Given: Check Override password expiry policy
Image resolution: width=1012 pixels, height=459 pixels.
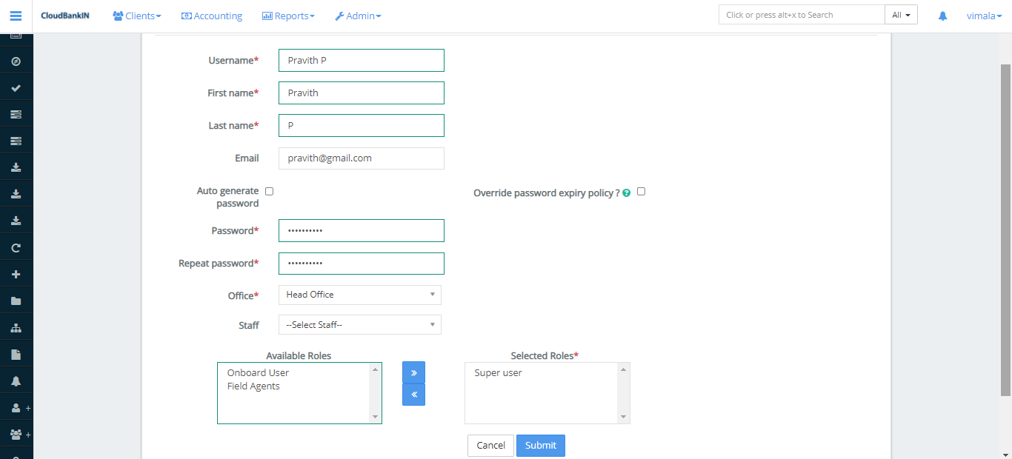Looking at the screenshot, I should pyautogui.click(x=641, y=191).
